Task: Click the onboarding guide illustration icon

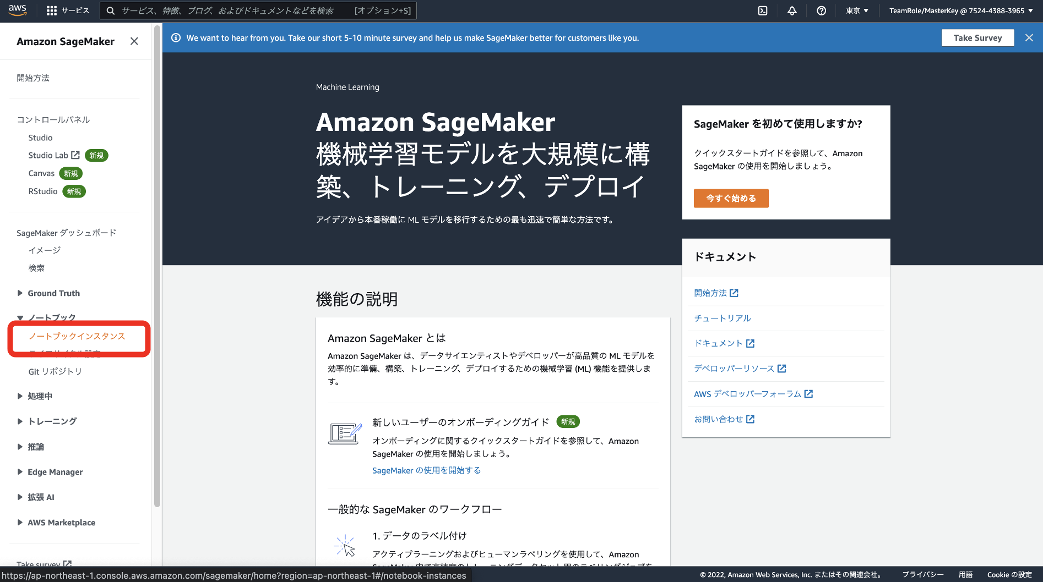Action: pos(345,433)
